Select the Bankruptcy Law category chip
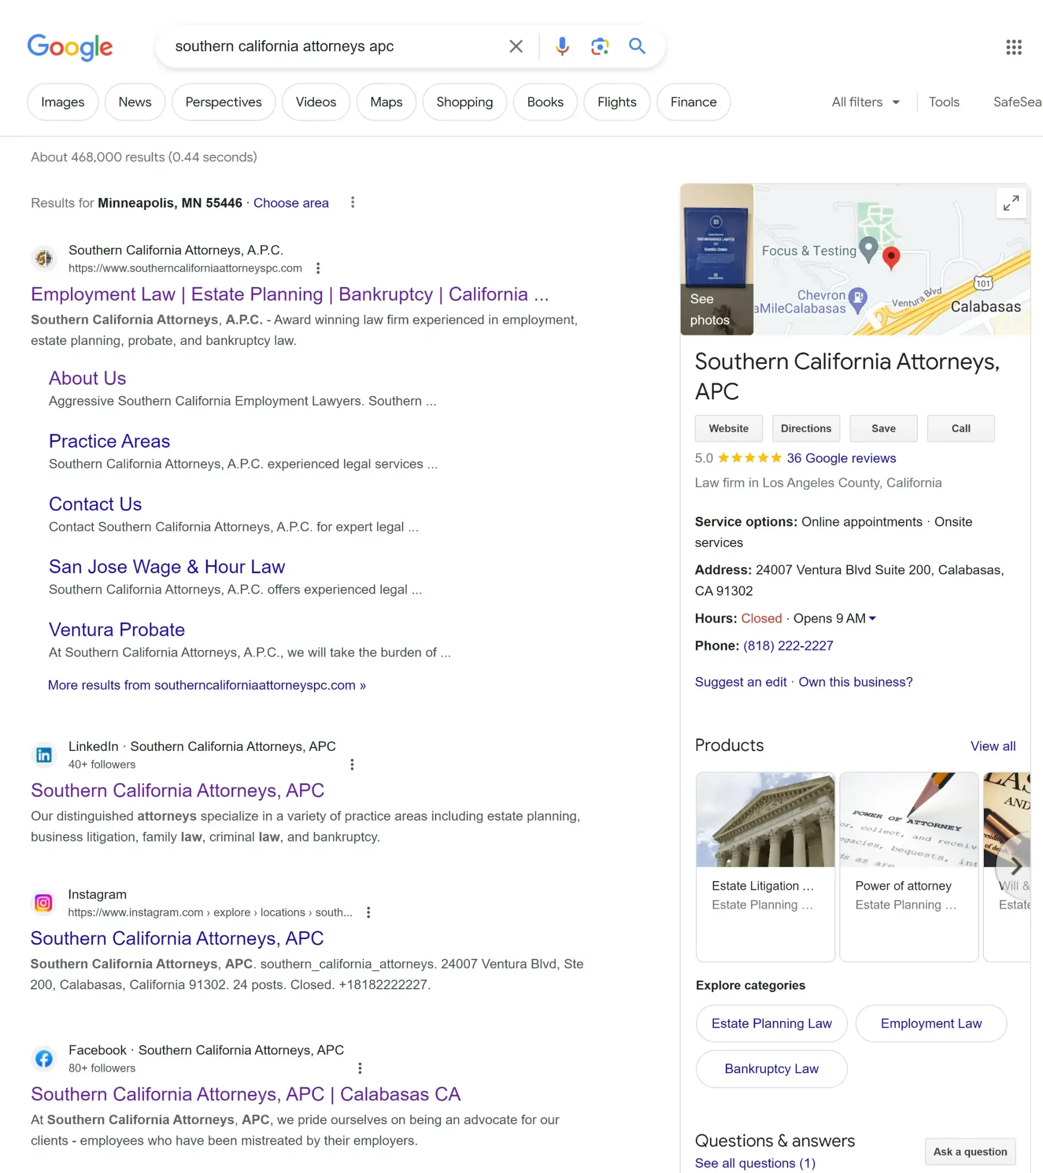This screenshot has height=1173, width=1043. [771, 1069]
